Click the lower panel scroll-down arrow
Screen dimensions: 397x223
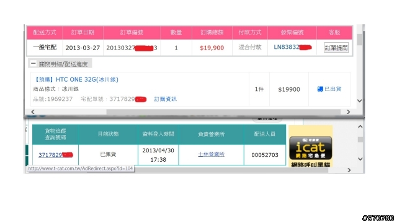[360, 159]
